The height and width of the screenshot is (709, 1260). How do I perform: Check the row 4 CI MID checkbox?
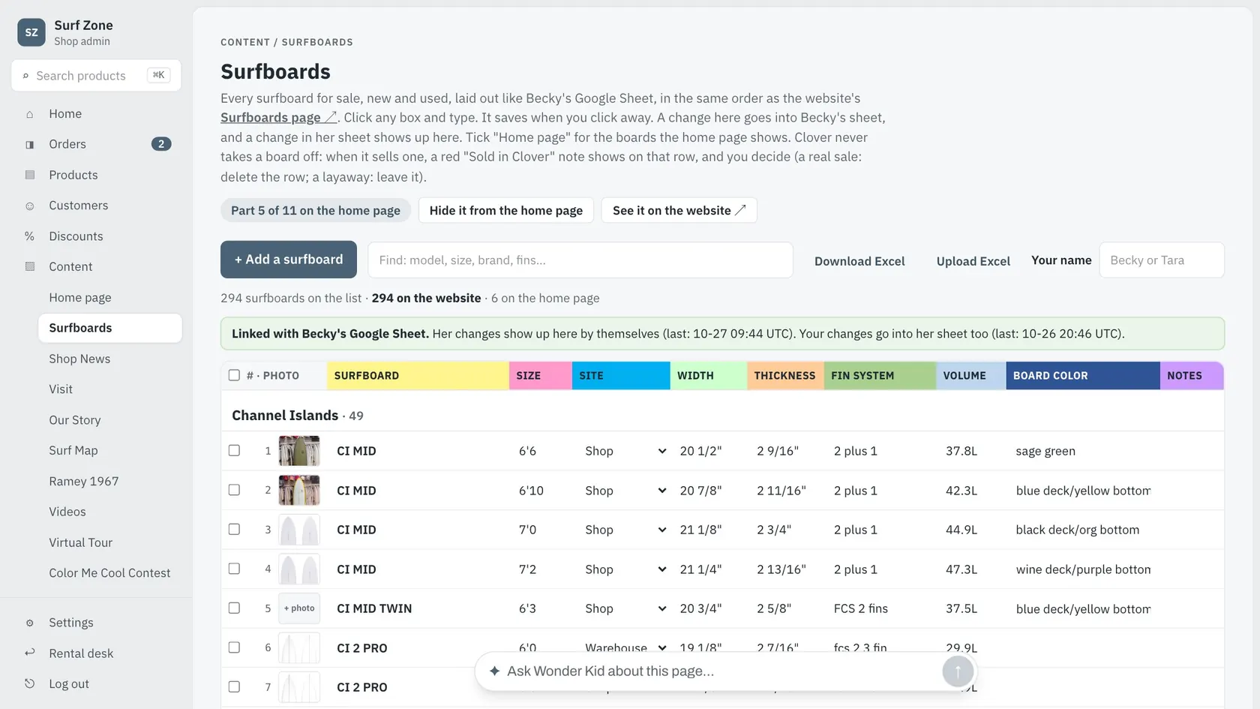[x=234, y=569]
